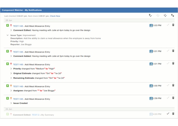Viewport: 178px width, 126px height.
Task: Mark 2:59 PM Issue Created notification read
Action: (168, 98)
